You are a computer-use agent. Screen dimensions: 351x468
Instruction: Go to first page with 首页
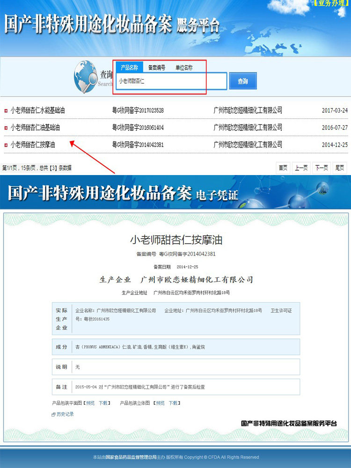(283, 168)
